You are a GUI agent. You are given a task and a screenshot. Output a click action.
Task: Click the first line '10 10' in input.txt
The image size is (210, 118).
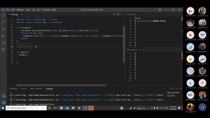click(x=137, y=18)
